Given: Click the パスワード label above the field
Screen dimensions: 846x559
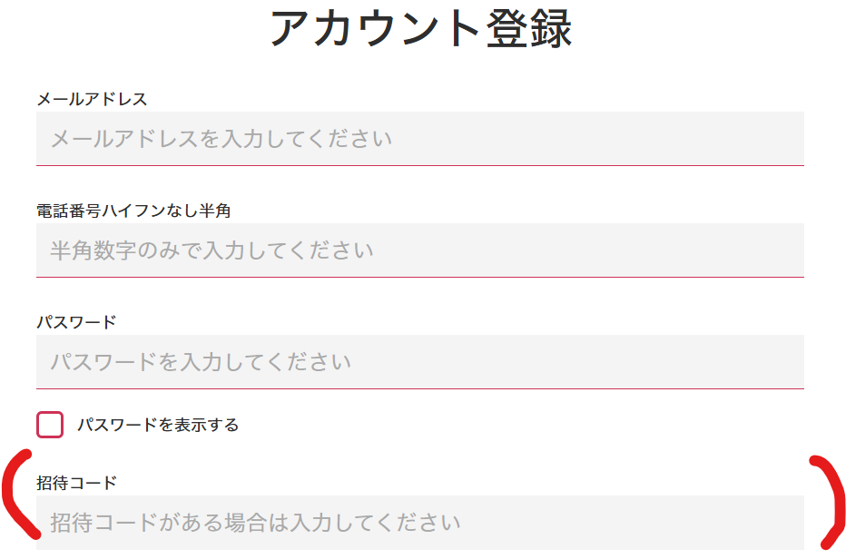Looking at the screenshot, I should pos(76,322).
